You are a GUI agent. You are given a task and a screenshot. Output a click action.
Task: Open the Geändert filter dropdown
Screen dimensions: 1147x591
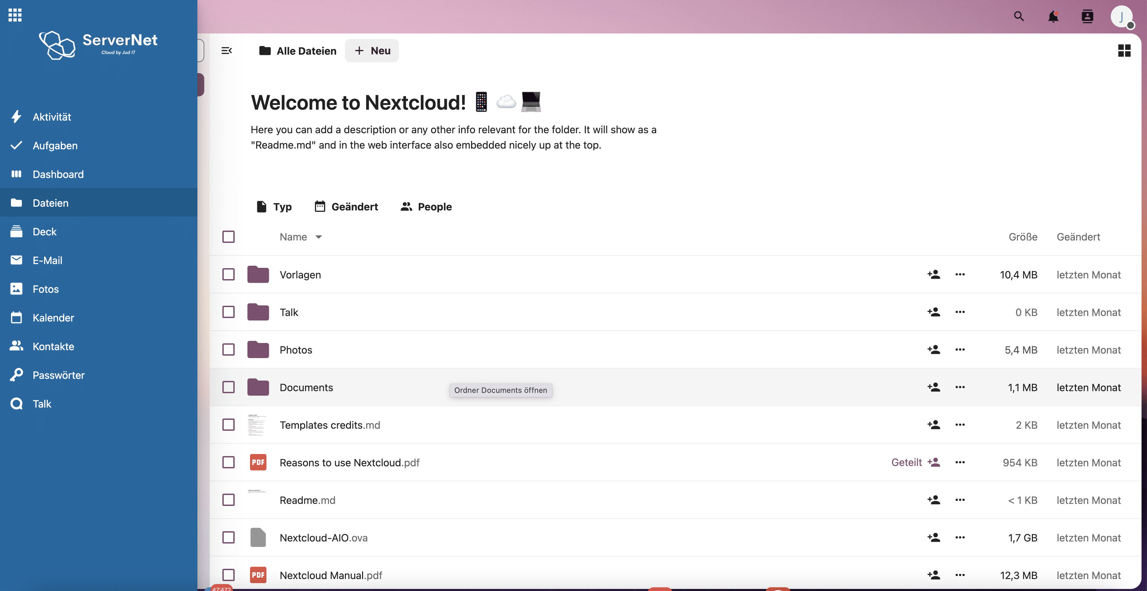pos(346,207)
